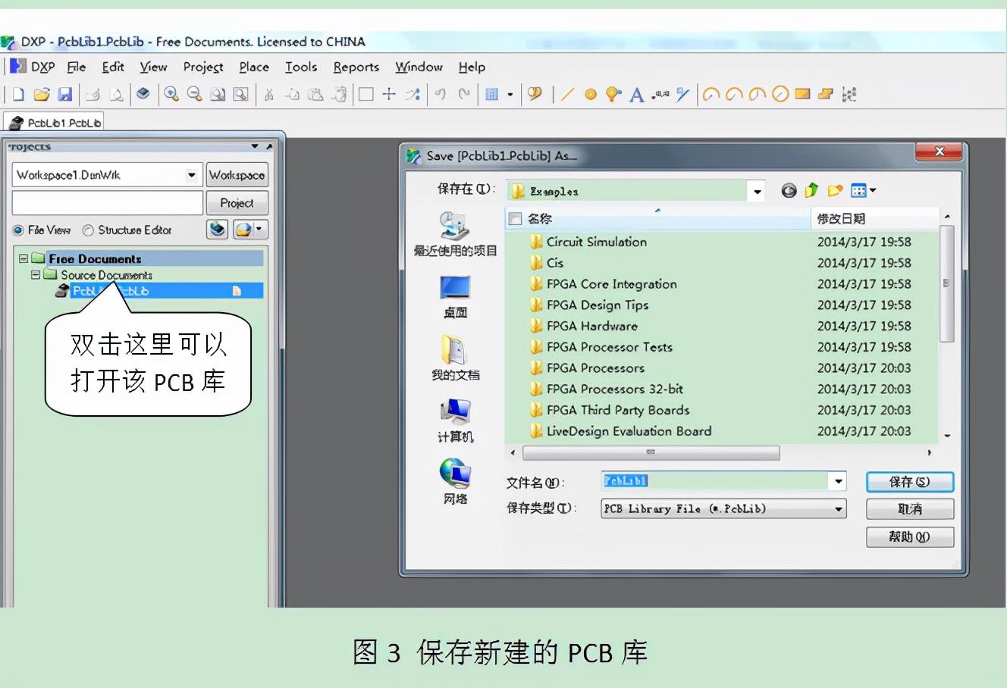The height and width of the screenshot is (688, 1007).
Task: Open the view options menu in dialog
Action: point(863,190)
